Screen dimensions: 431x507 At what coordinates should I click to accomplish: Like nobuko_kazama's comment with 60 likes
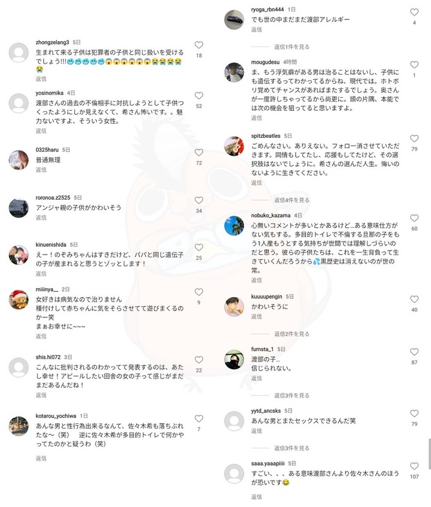(414, 218)
